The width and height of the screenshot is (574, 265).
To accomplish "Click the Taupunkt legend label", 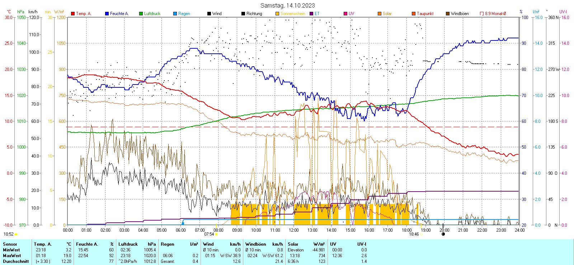I will (x=425, y=14).
